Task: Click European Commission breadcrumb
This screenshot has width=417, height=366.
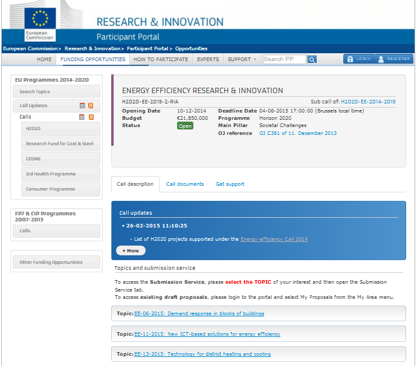Action: point(30,48)
